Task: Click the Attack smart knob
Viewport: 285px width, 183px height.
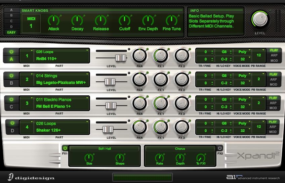Action: tap(54, 20)
